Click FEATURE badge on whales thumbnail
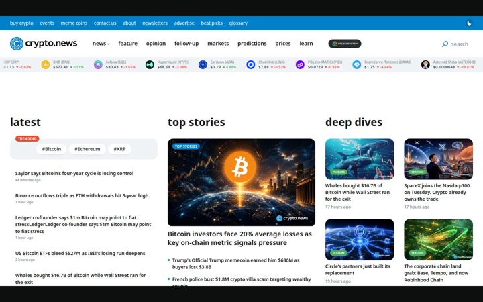Image resolution: width=483 pixels, height=302 pixels. click(339, 172)
